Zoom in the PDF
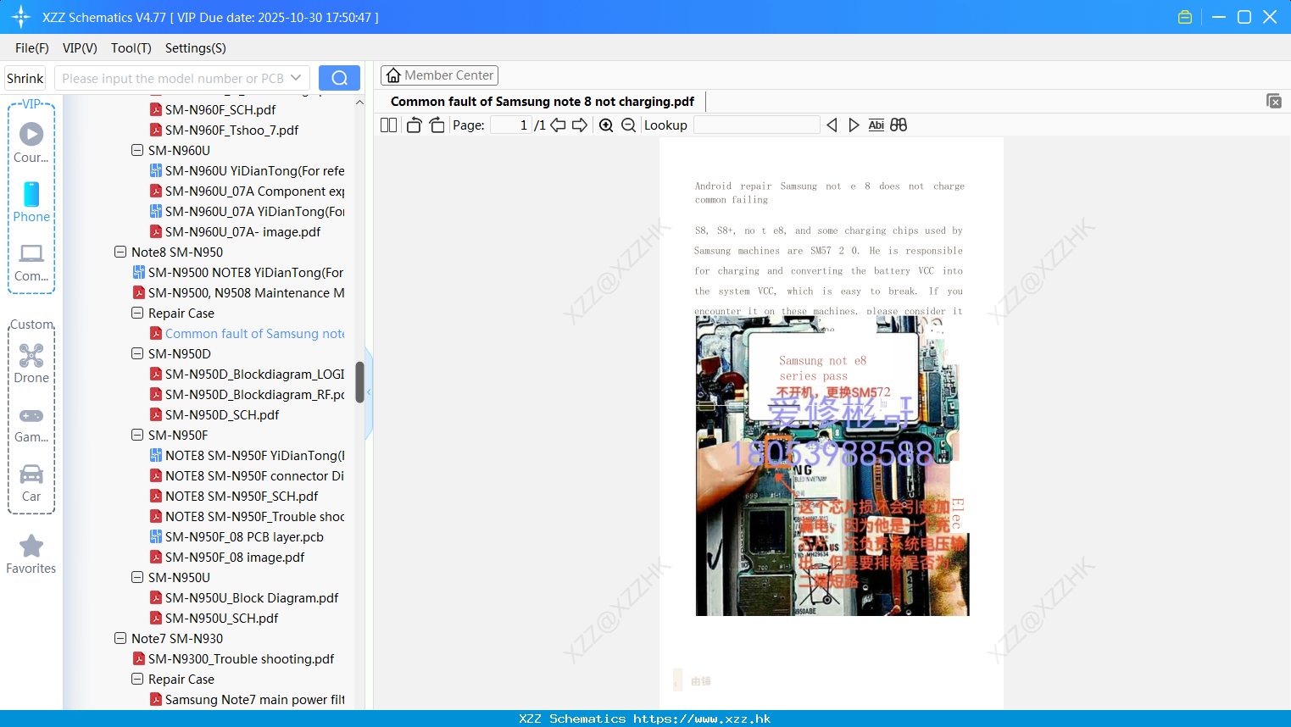The image size is (1291, 727). tap(606, 125)
